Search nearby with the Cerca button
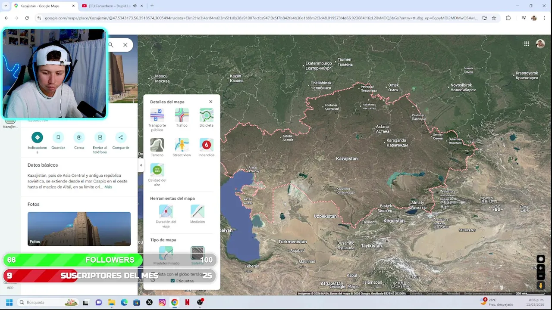The width and height of the screenshot is (552, 310). tap(79, 141)
